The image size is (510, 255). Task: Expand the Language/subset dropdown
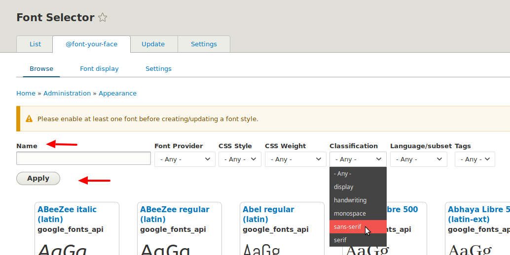tap(419, 159)
